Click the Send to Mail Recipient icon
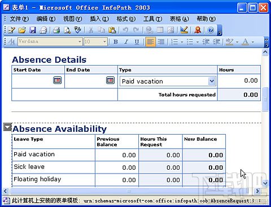This screenshot has height=207, width=271. 43,30
